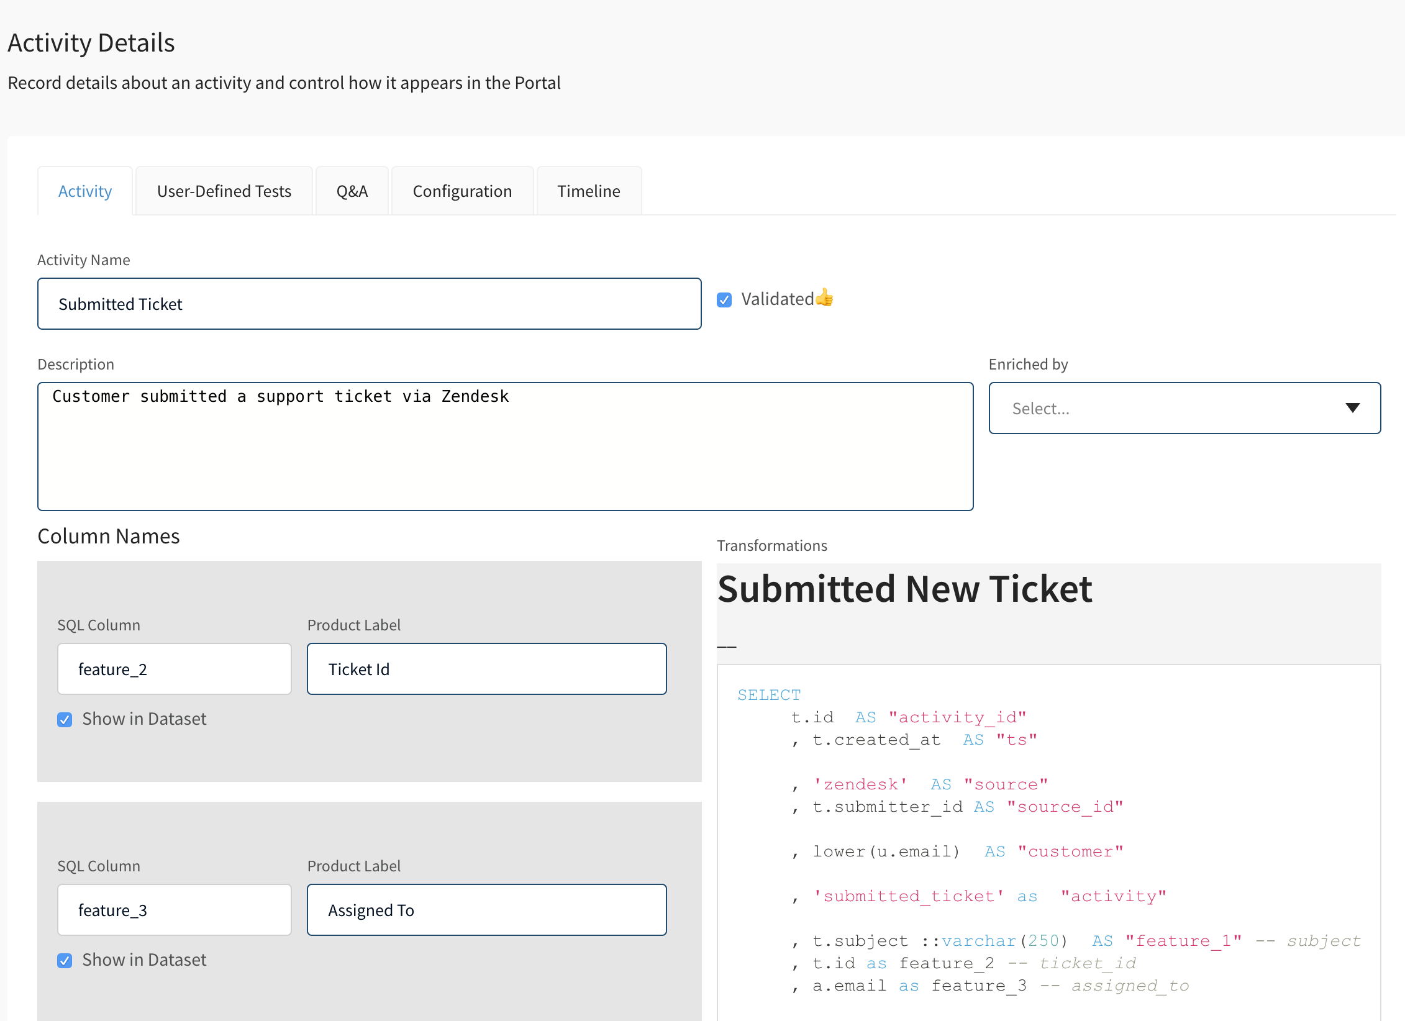Focus the Description text area
This screenshot has width=1405, height=1021.
click(504, 447)
